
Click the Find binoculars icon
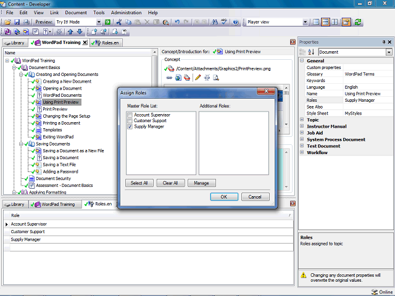click(215, 22)
